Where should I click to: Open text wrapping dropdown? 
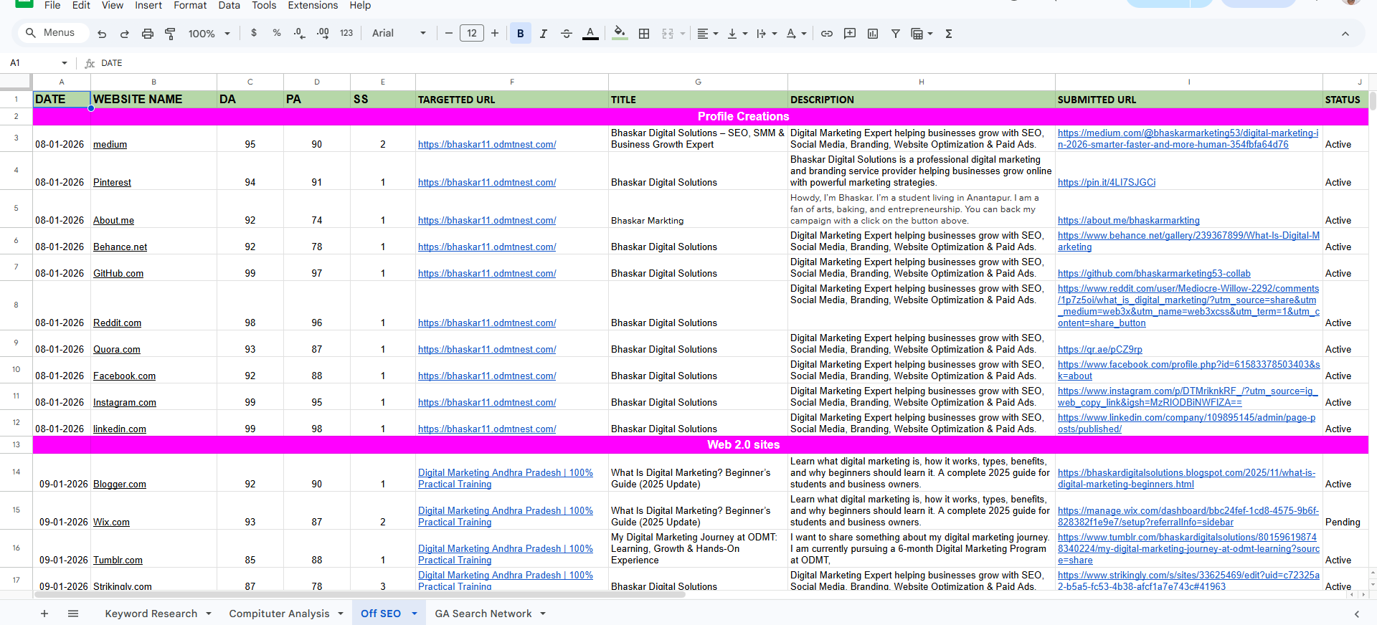767,33
